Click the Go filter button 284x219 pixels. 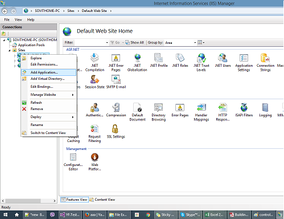115,43
